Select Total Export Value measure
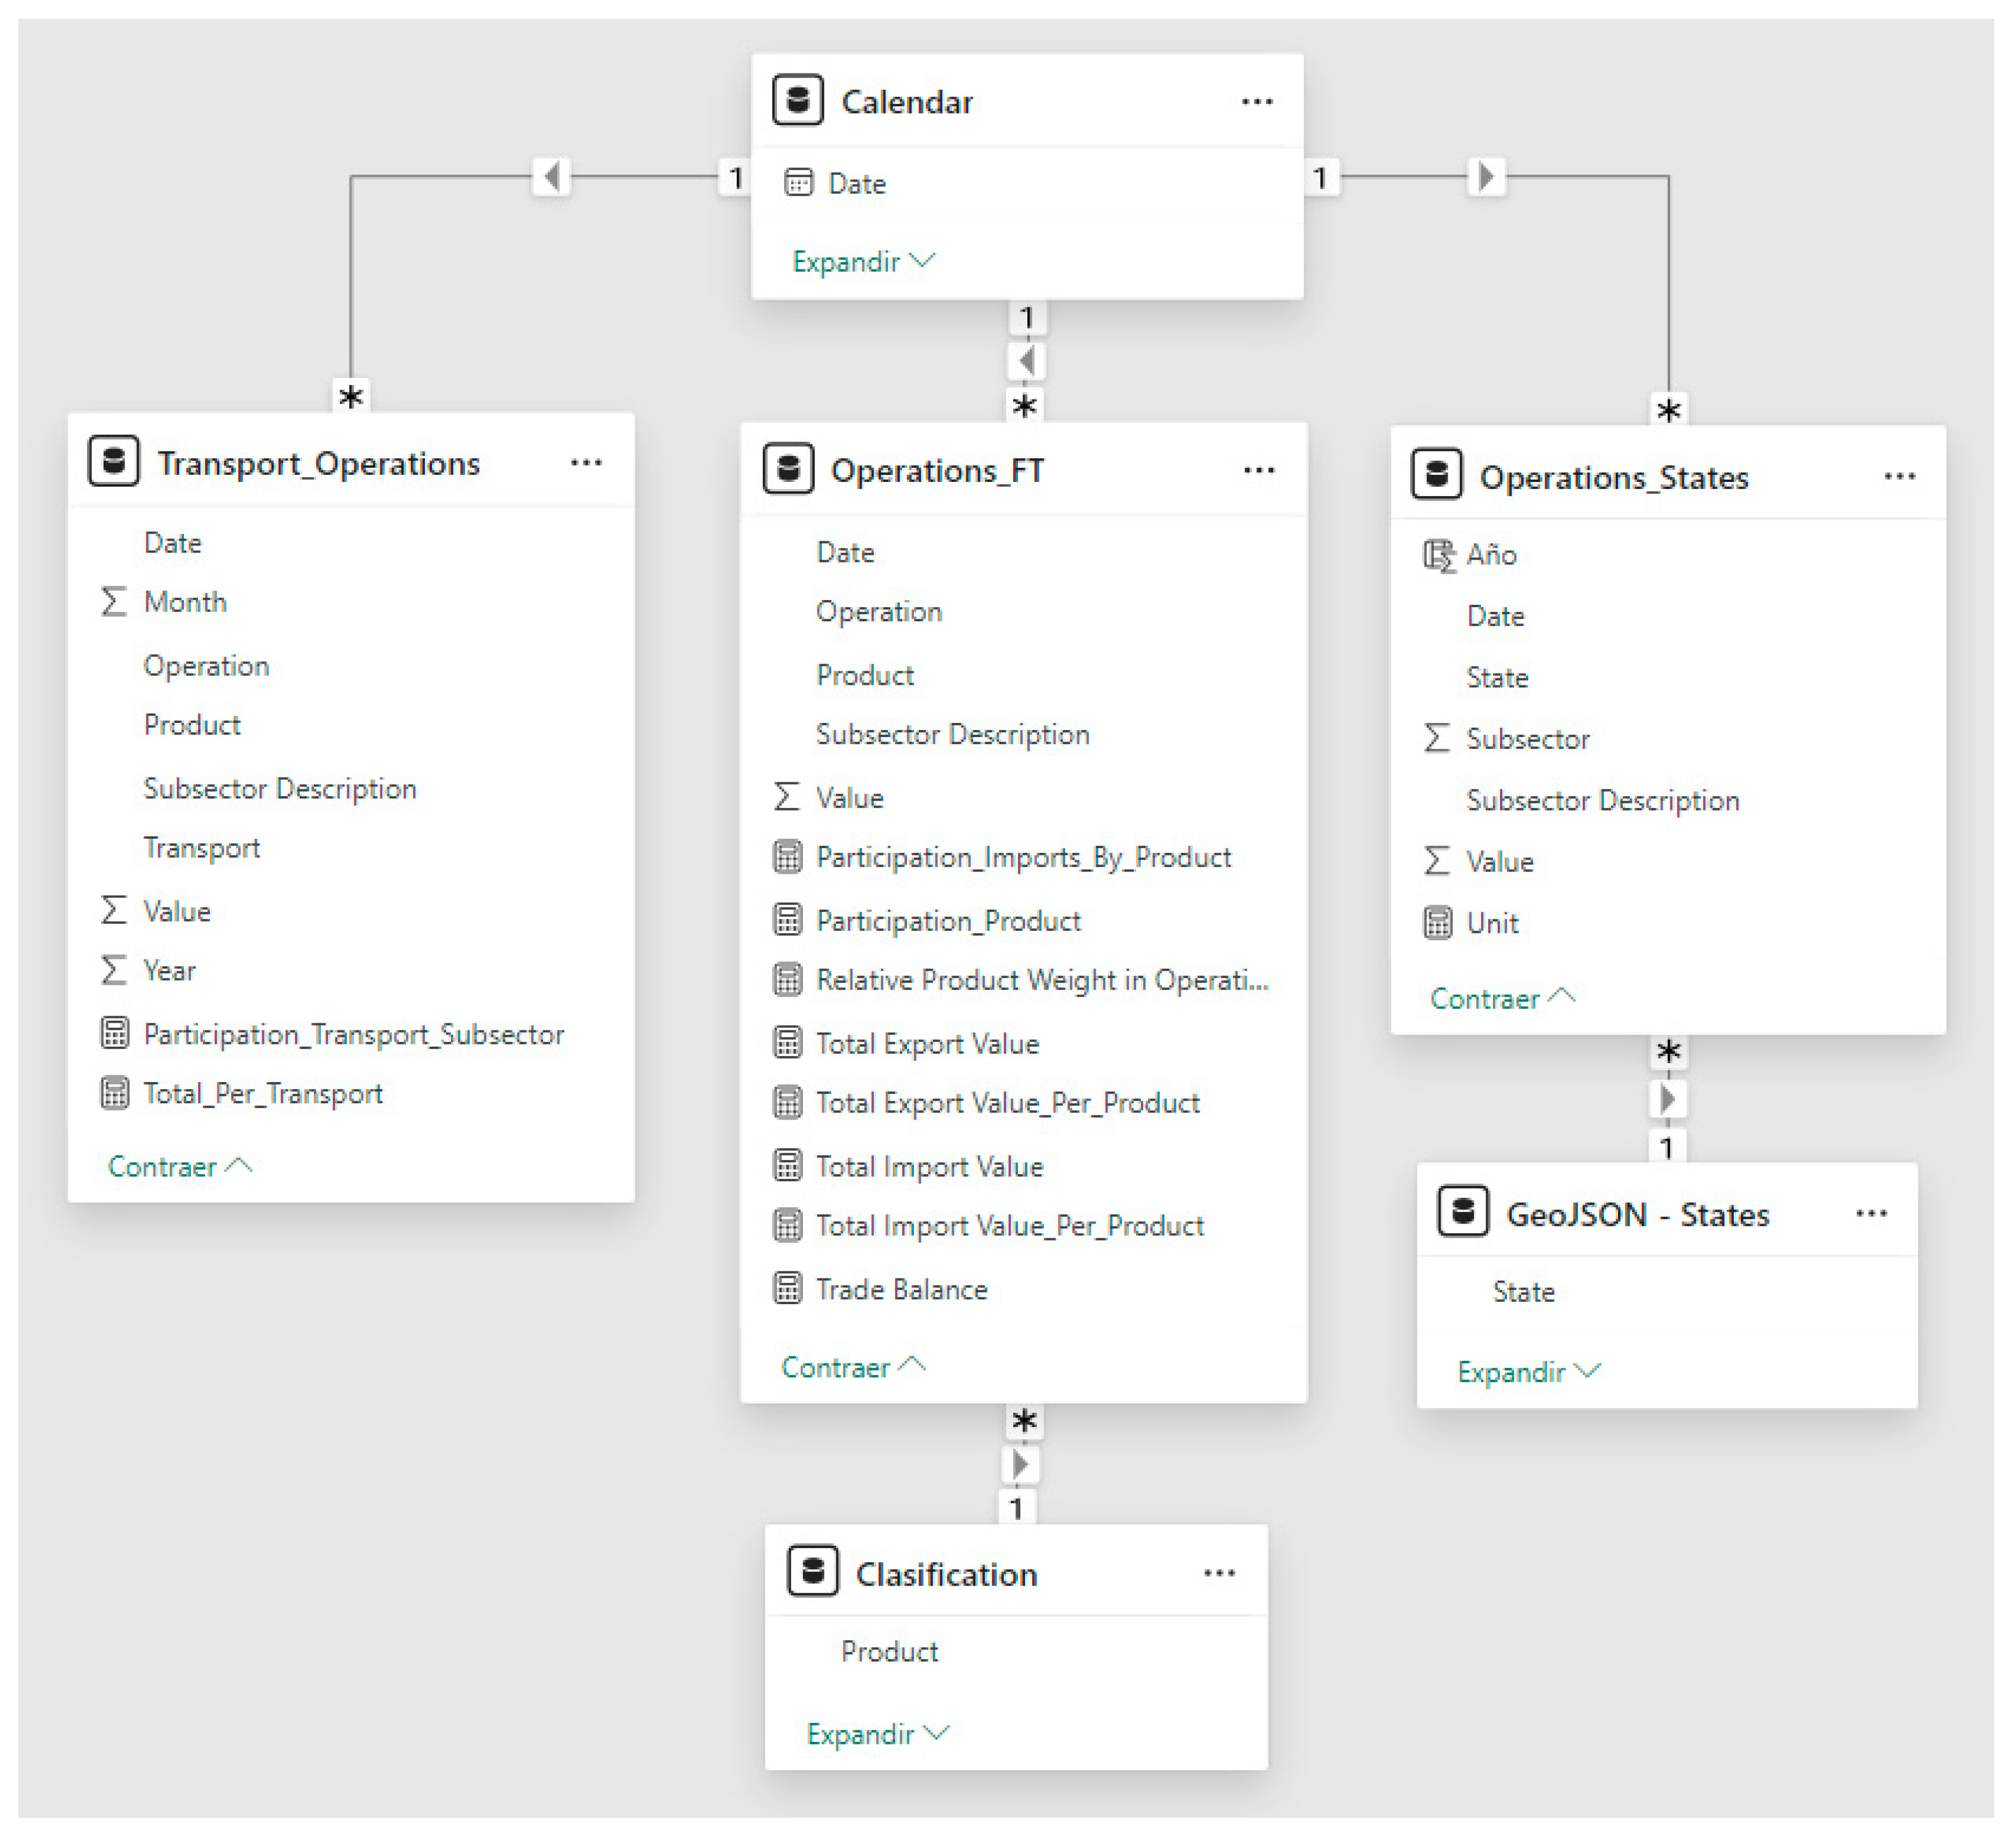 click(x=927, y=1043)
